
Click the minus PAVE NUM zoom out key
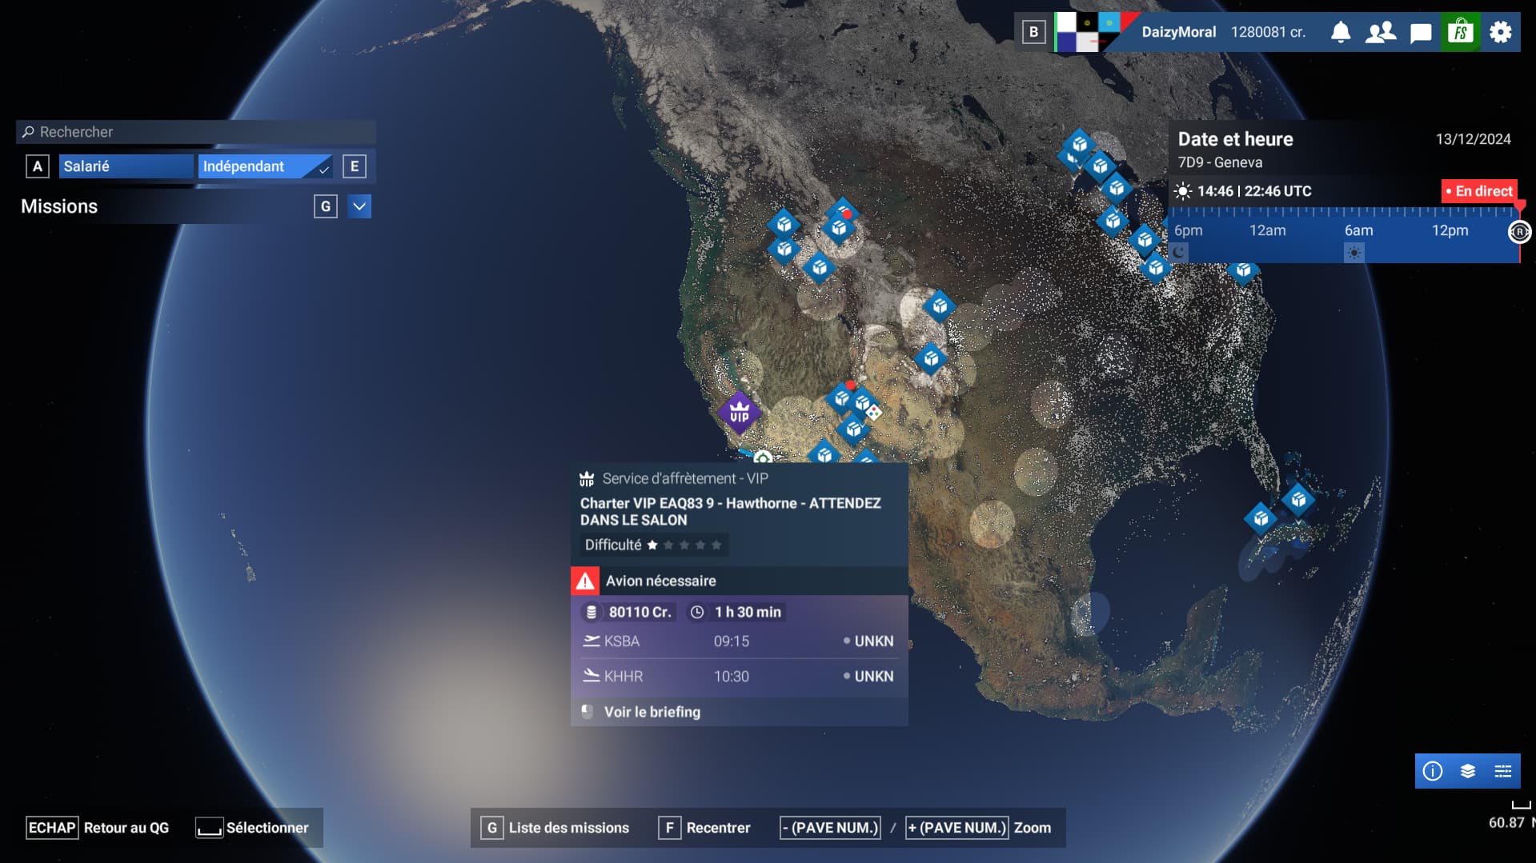pyautogui.click(x=831, y=828)
